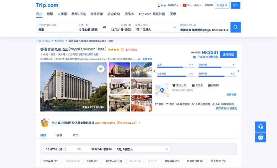Click the price guarantee shield icon
This screenshot has height=168, width=277.
194,57
